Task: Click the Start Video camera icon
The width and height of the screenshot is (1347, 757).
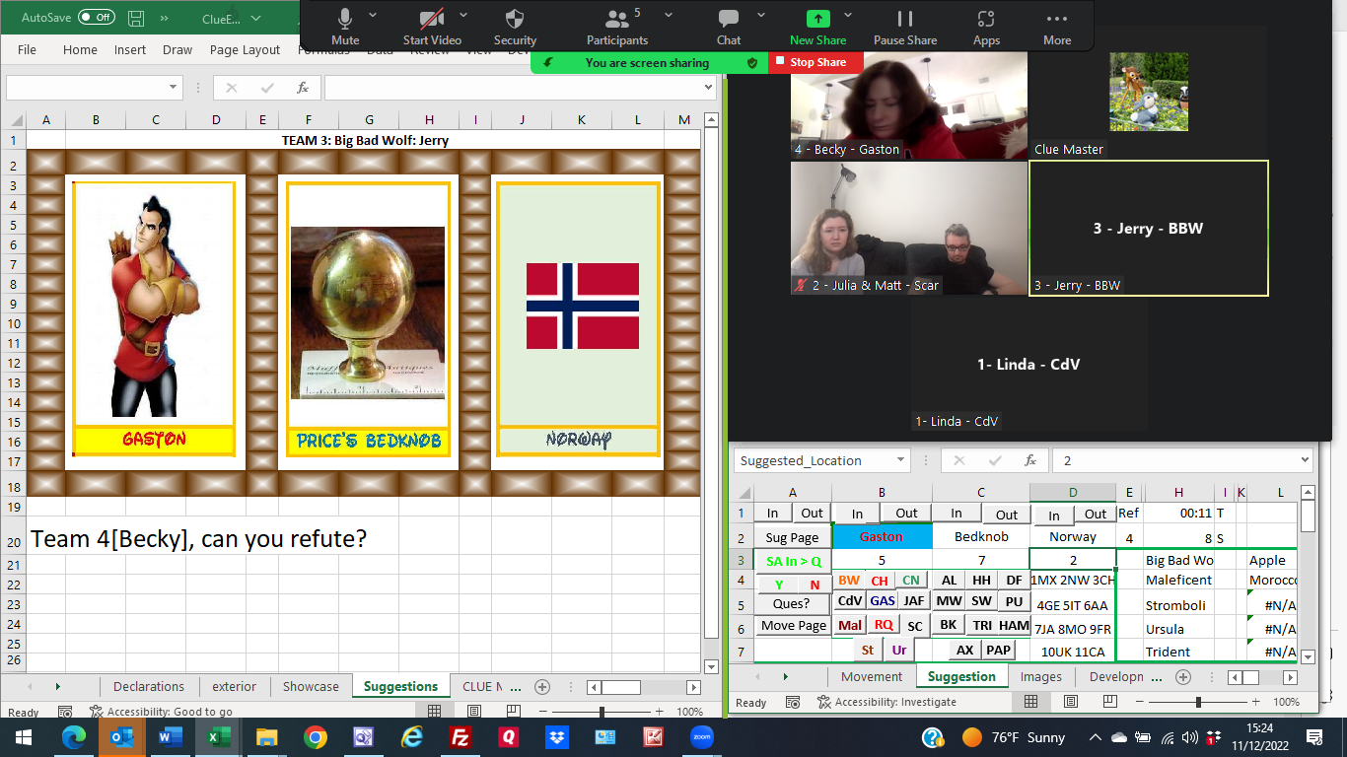Action: pyautogui.click(x=431, y=19)
